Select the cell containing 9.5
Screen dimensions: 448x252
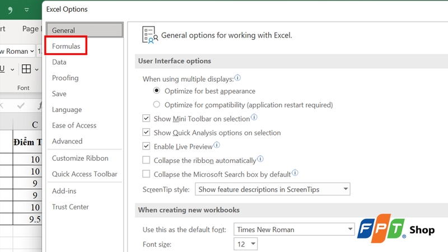tap(27, 219)
